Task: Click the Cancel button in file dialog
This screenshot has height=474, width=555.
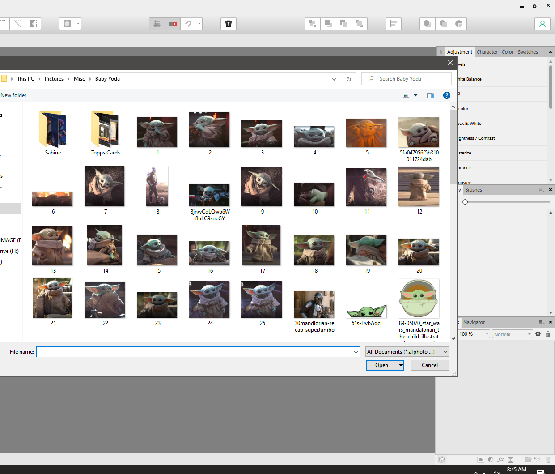Action: click(430, 365)
